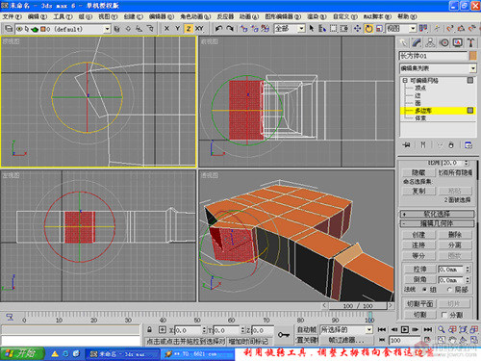Open the 视图 menu
Screen dimensions: 481x361
[108, 16]
